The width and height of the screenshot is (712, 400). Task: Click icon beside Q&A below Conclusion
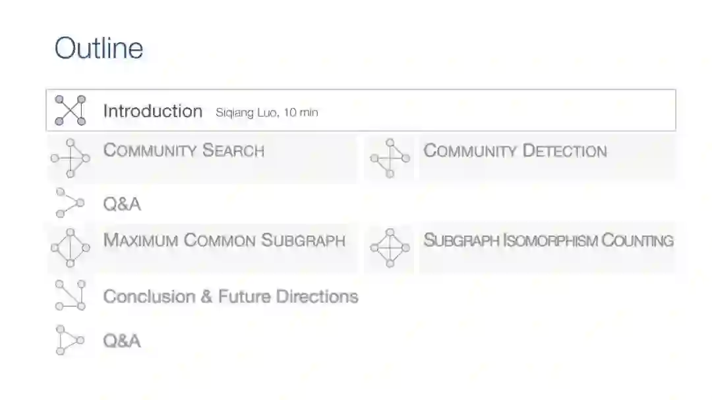(69, 340)
